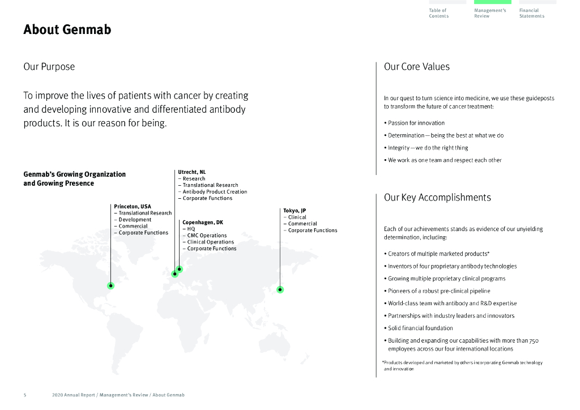Viewport: 580px width, 410px height.
Task: Click the Utrecht map location dot
Action: 174,274
